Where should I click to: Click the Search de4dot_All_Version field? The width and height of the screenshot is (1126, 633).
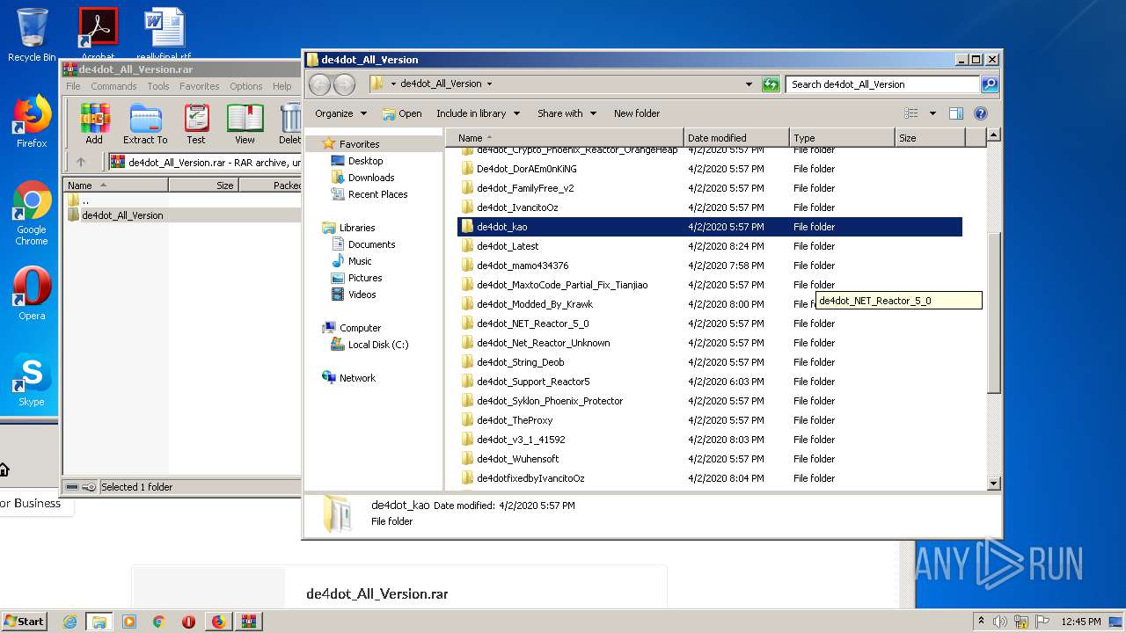pos(882,84)
